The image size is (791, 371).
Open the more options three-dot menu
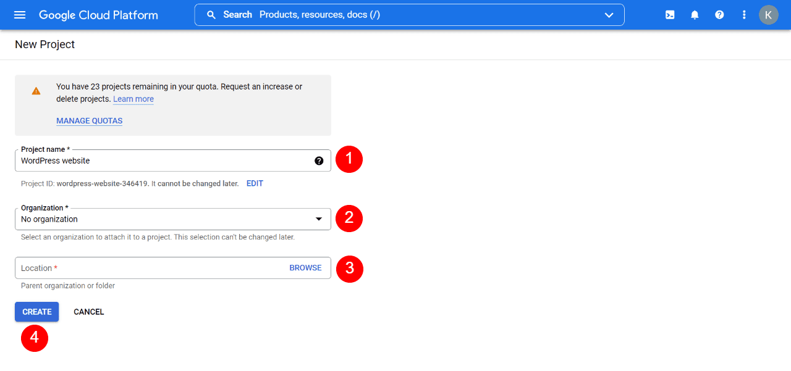tap(744, 14)
